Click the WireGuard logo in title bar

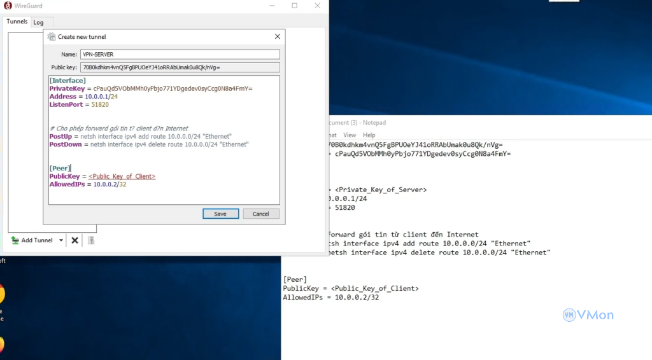(x=8, y=6)
